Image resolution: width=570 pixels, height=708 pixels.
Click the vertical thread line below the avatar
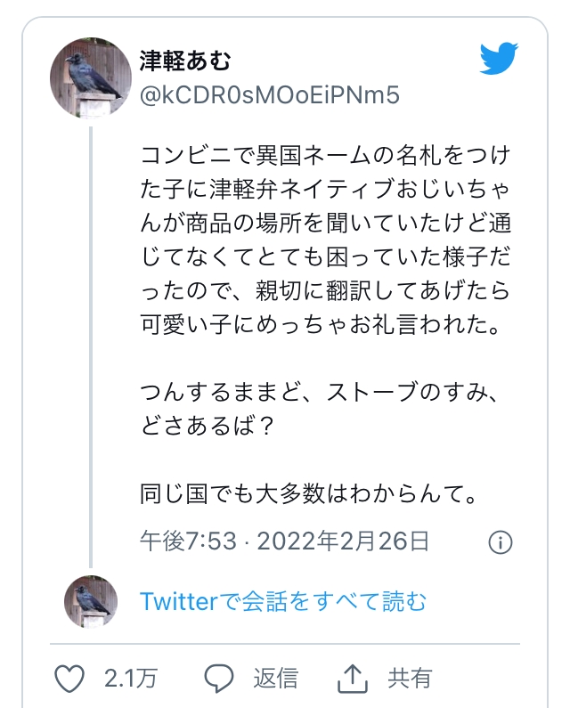tap(91, 346)
